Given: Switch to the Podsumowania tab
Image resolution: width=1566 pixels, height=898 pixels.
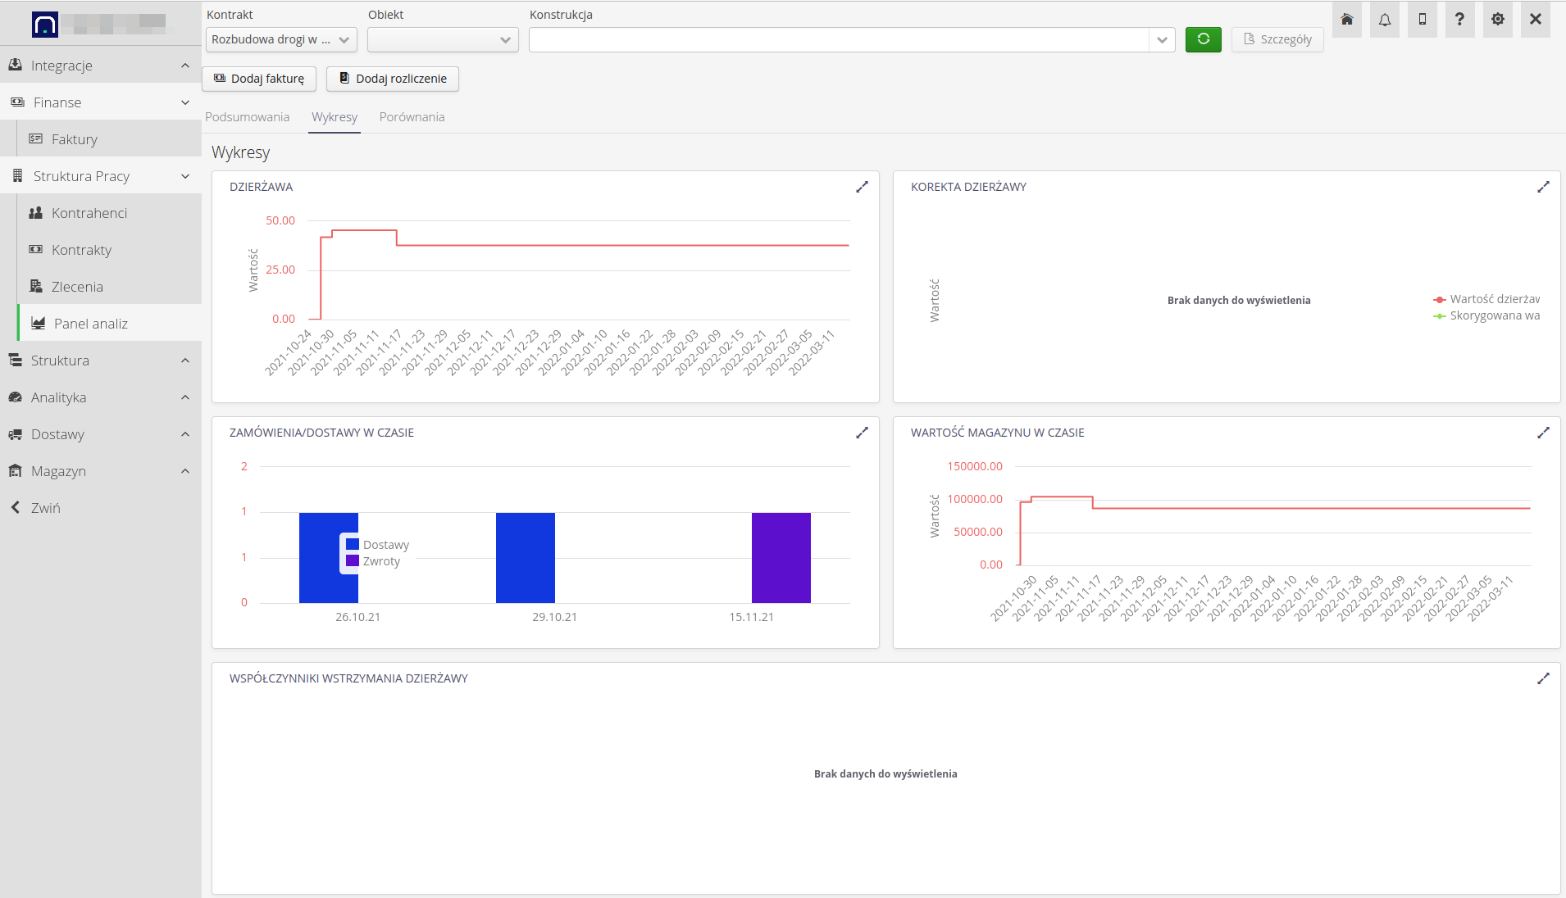Looking at the screenshot, I should click(x=247, y=117).
